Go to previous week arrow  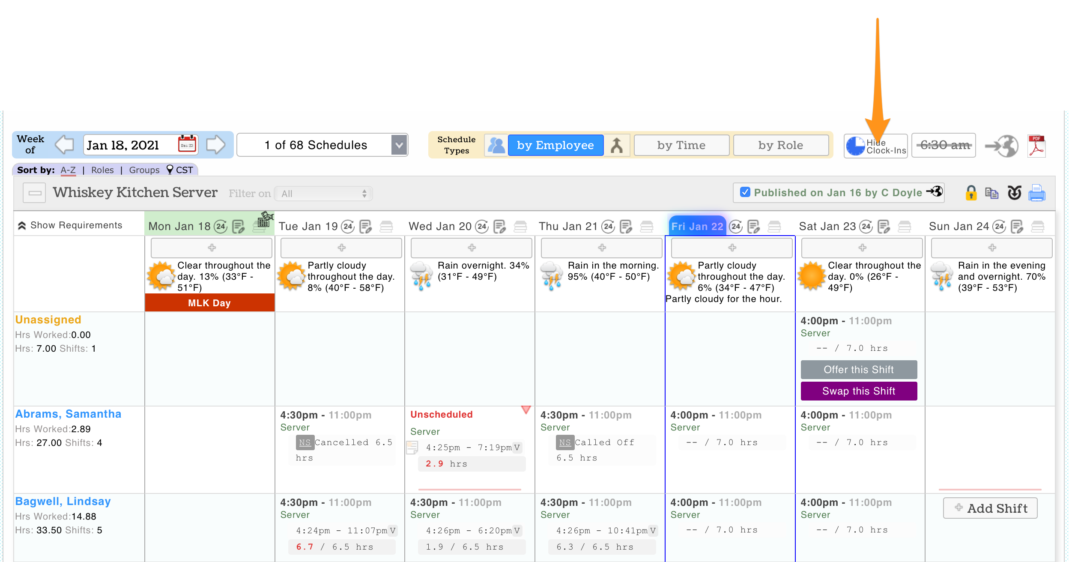coord(65,145)
